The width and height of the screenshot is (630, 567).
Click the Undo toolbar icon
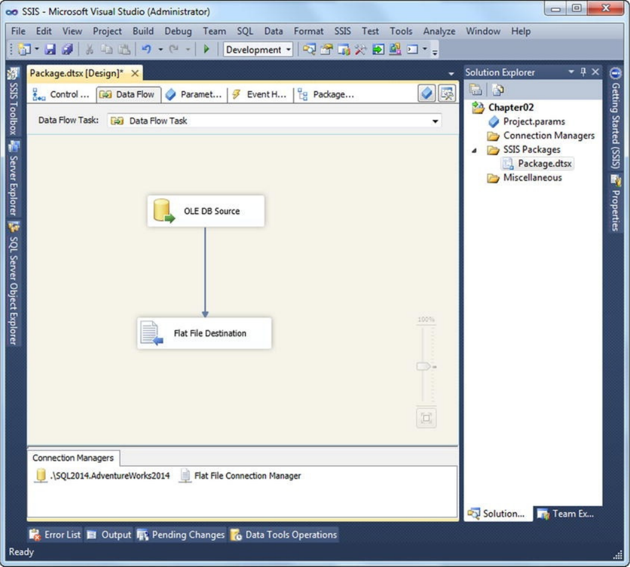tap(147, 49)
